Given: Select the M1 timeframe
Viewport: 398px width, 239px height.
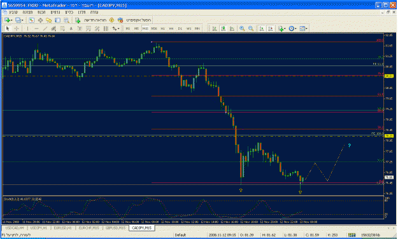Looking at the screenshot, I should coord(128,29).
